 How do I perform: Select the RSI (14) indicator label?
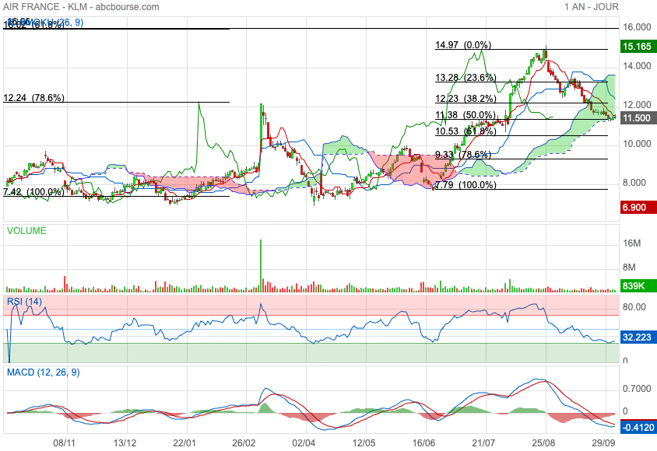24,301
